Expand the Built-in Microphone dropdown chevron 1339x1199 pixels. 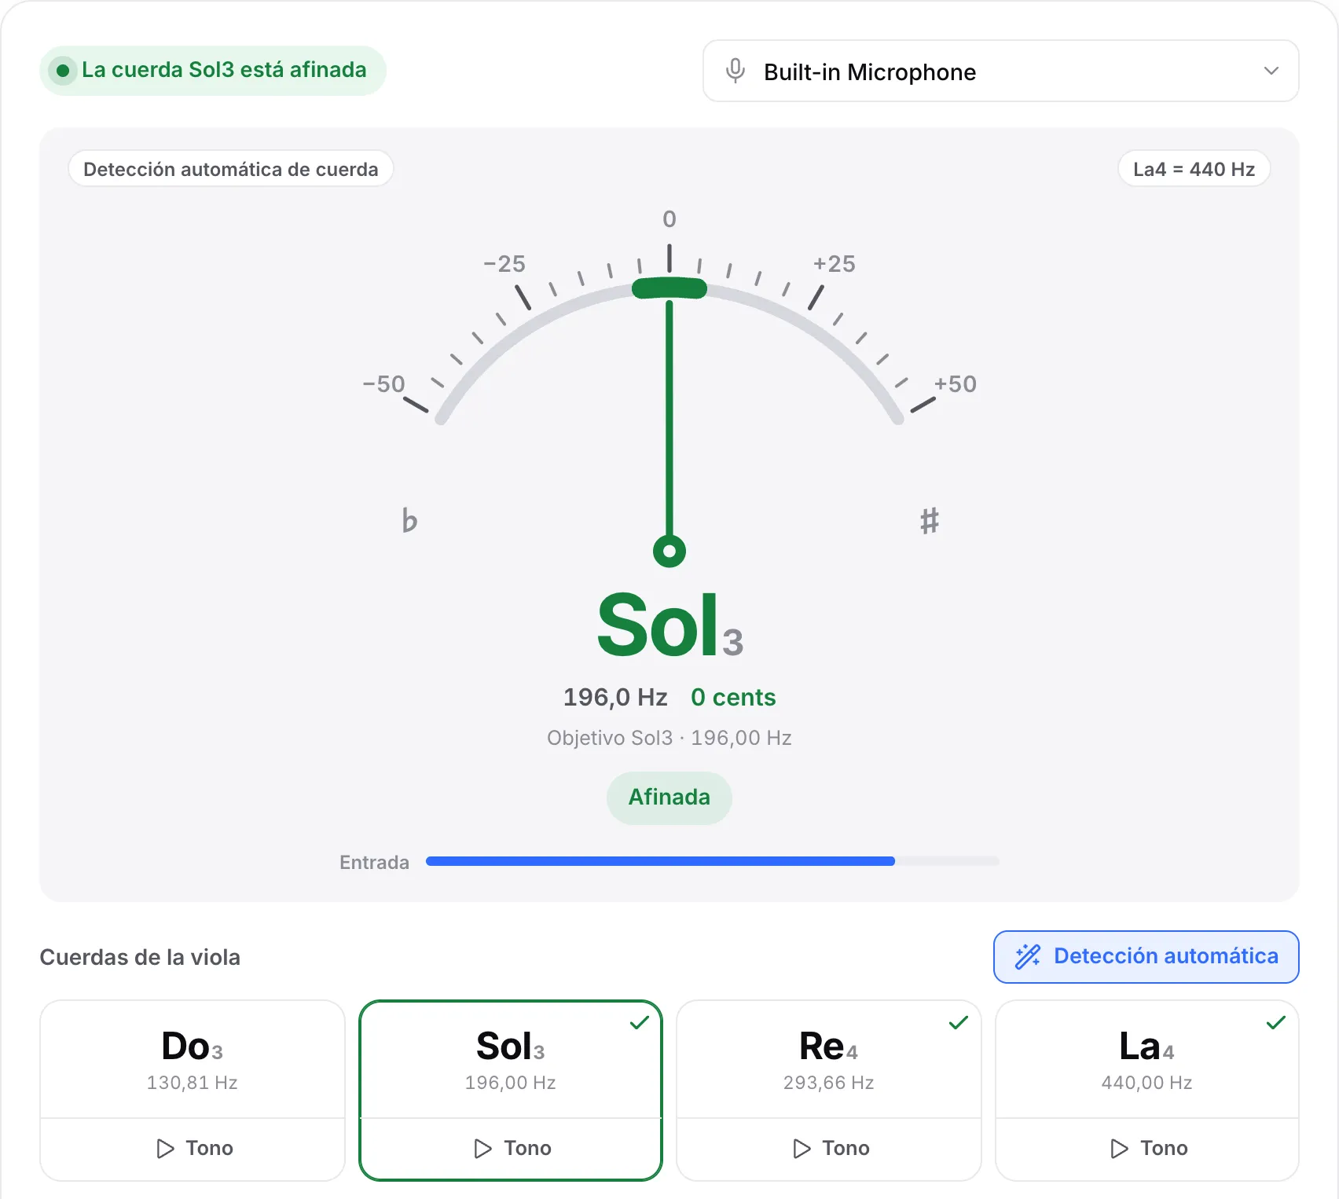1271,71
